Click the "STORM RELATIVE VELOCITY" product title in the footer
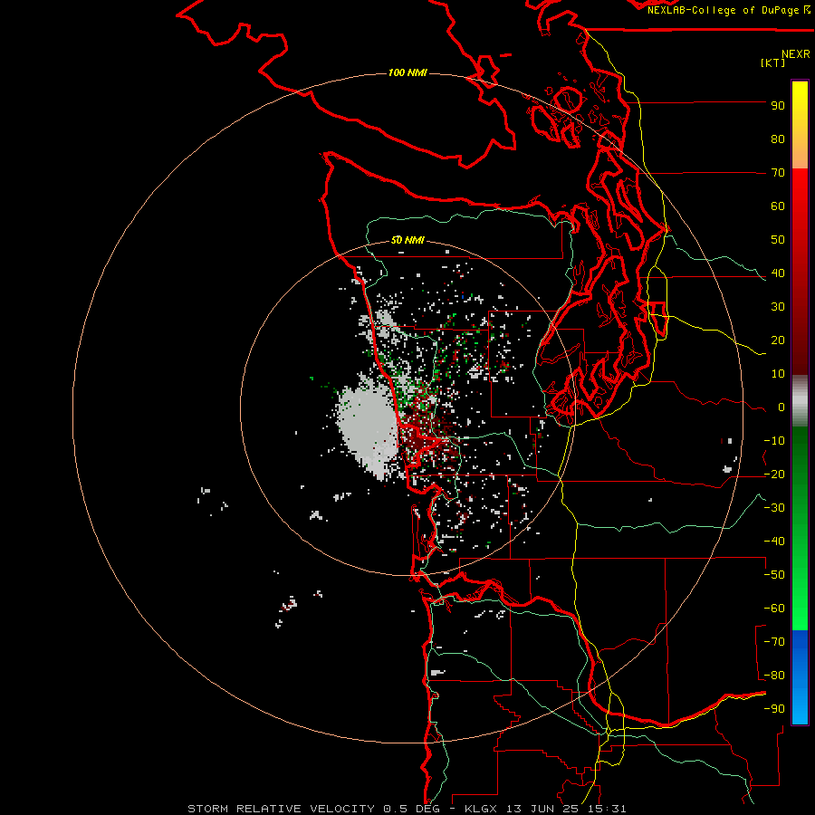The image size is (815, 815). 281,809
